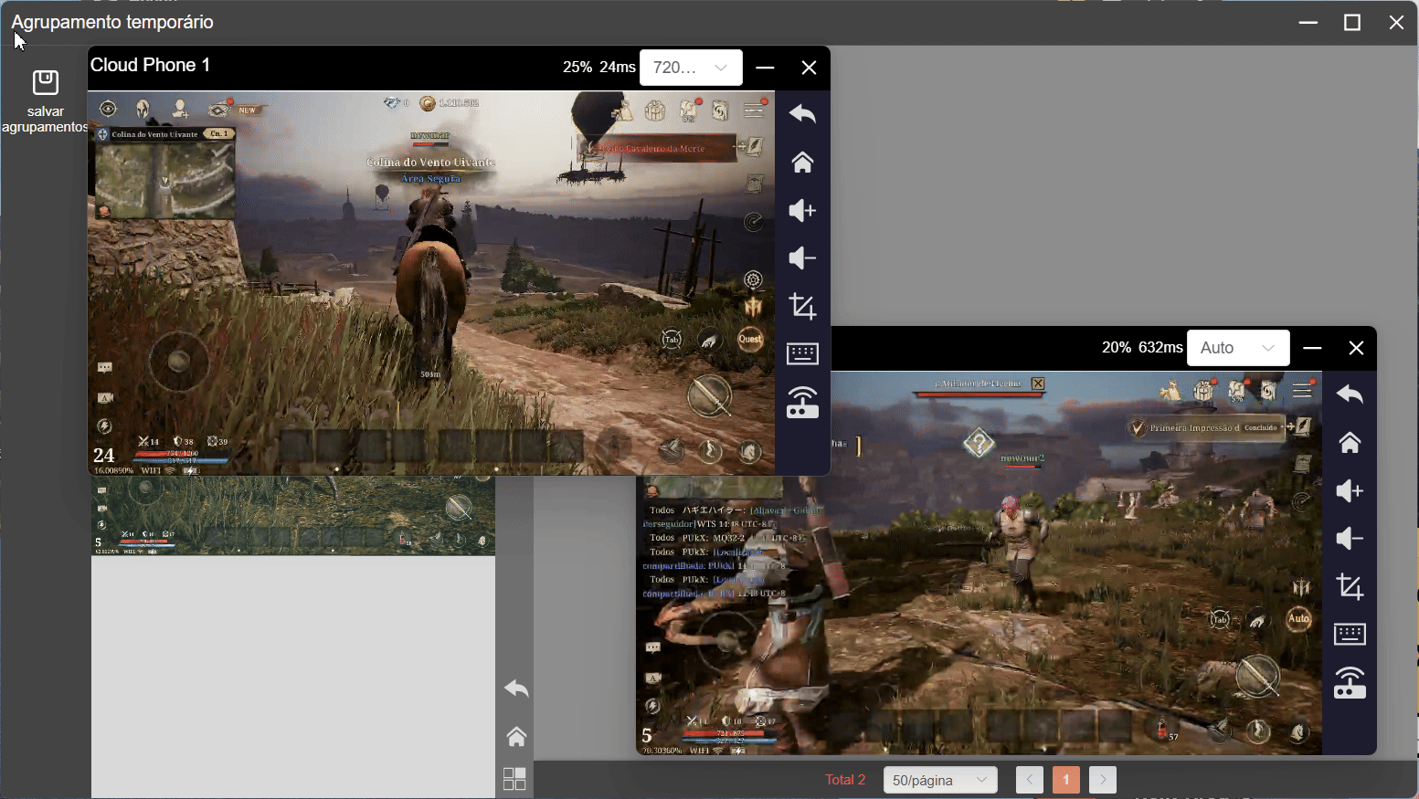This screenshot has width=1419, height=799.
Task: Tap Tab target switch in Cloud Phone 1 game
Action: [672, 340]
